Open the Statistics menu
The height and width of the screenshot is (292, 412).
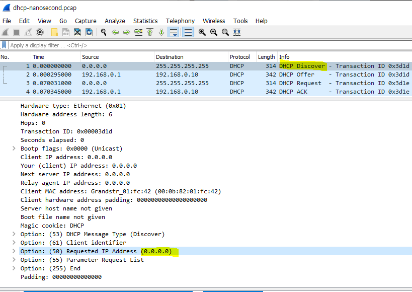(145, 21)
